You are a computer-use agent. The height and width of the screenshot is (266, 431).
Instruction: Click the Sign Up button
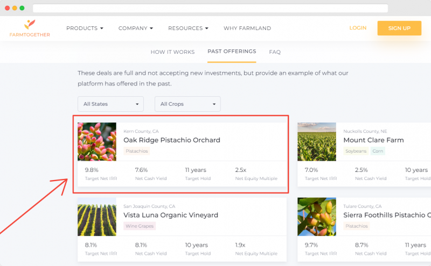pyautogui.click(x=399, y=28)
